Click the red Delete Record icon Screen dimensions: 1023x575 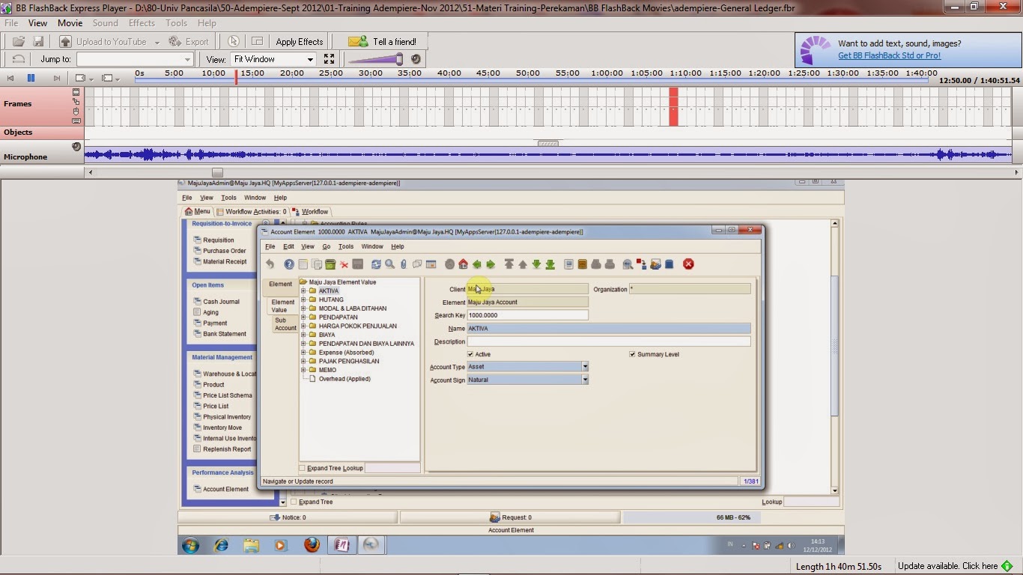point(344,264)
